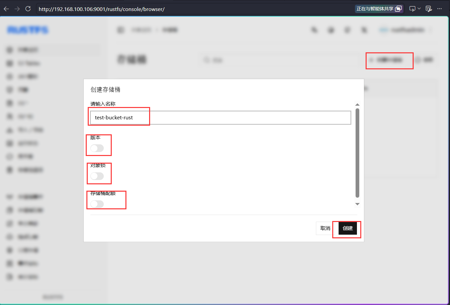The width and height of the screenshot is (450, 305).
Task: Reload the RustFS console page
Action: point(28,9)
